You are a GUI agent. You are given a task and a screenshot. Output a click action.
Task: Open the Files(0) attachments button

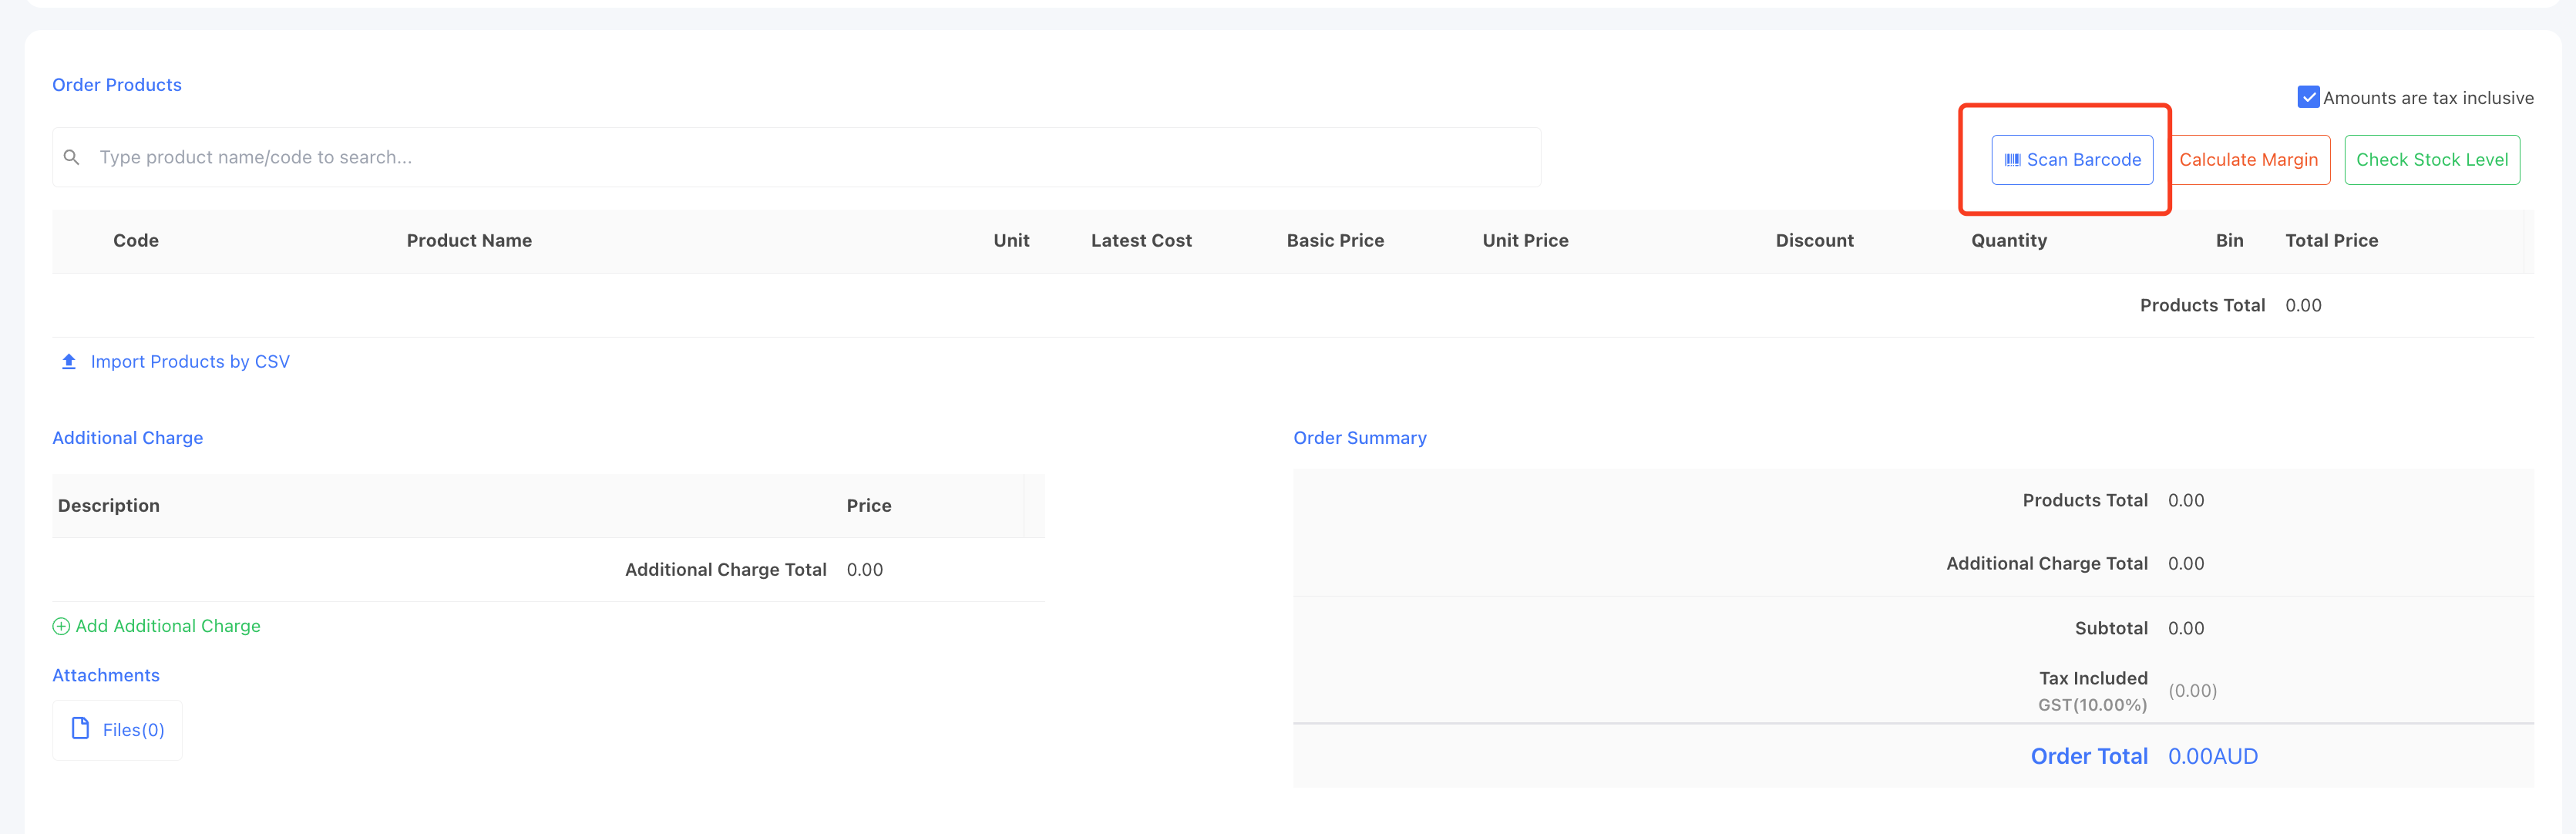click(117, 730)
